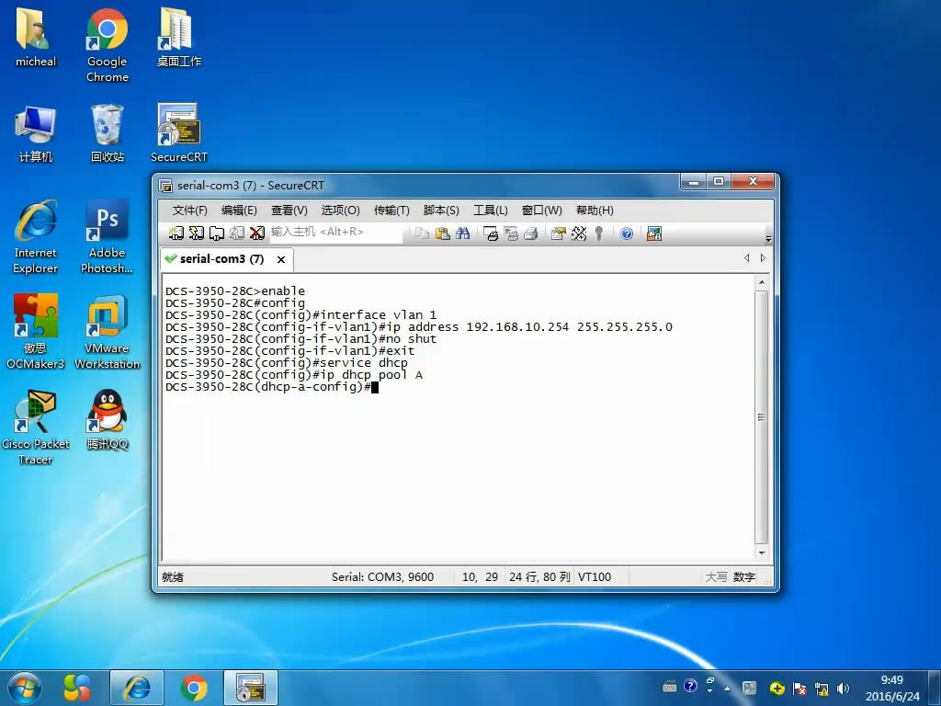Screen dimensions: 941x706
Task: Click the Paste clipboard icon
Action: [443, 233]
